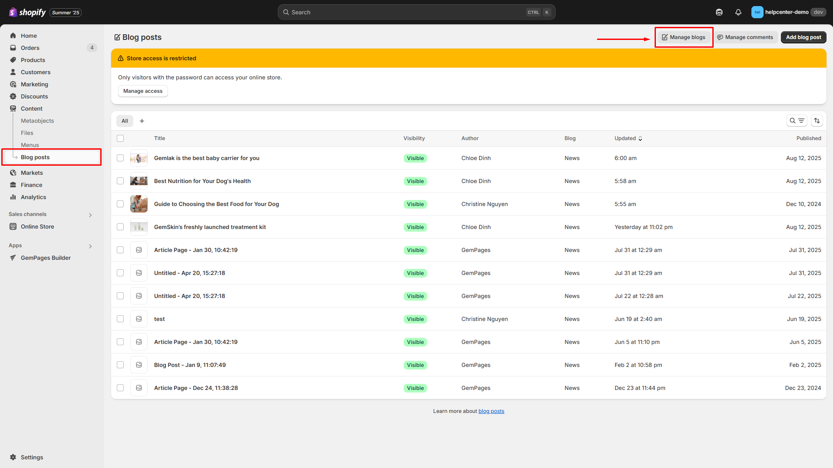Open GemPages Builder app in sidebar

[46, 258]
